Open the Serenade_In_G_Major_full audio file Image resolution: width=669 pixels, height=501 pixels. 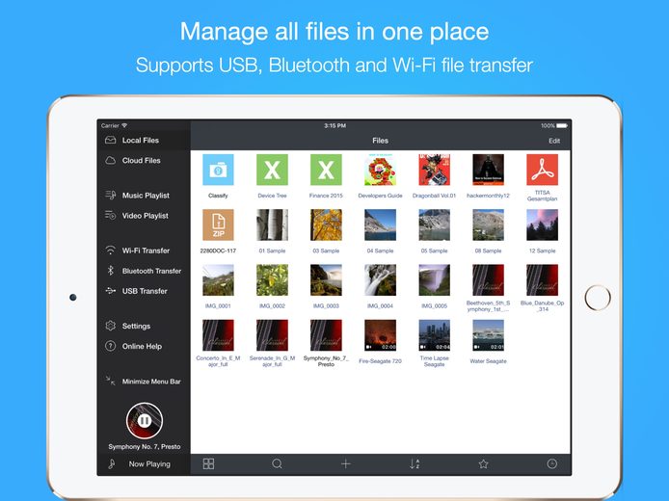pyautogui.click(x=272, y=335)
